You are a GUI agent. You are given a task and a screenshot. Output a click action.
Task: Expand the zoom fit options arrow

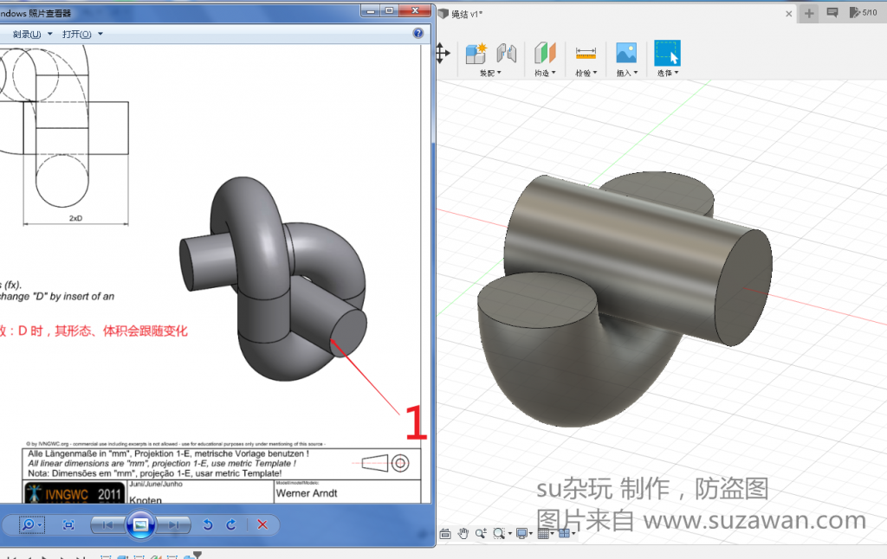(x=509, y=534)
